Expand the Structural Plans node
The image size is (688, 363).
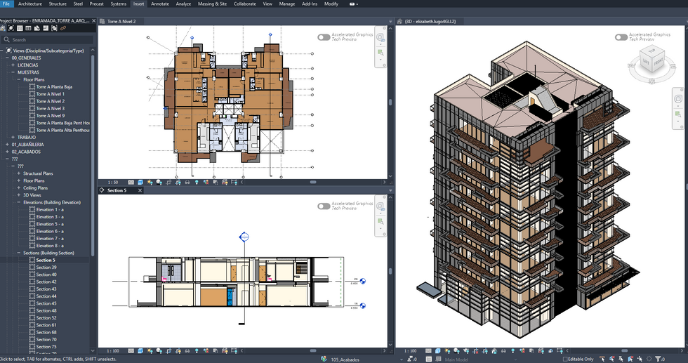[x=19, y=173]
